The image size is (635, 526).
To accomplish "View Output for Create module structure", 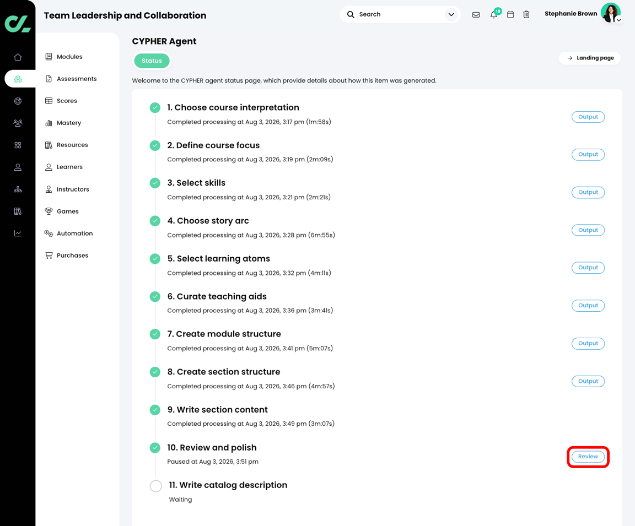I will (588, 344).
